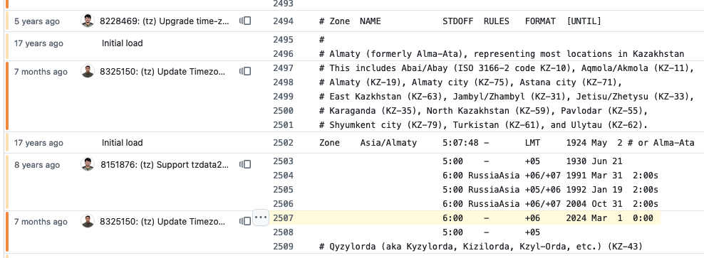Select line number 2505

283,190
